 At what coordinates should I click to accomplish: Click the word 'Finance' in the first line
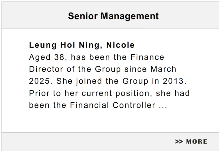click(x=147, y=57)
